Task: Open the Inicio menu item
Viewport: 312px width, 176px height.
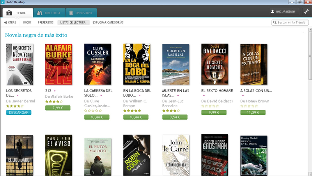Action: coord(27,23)
